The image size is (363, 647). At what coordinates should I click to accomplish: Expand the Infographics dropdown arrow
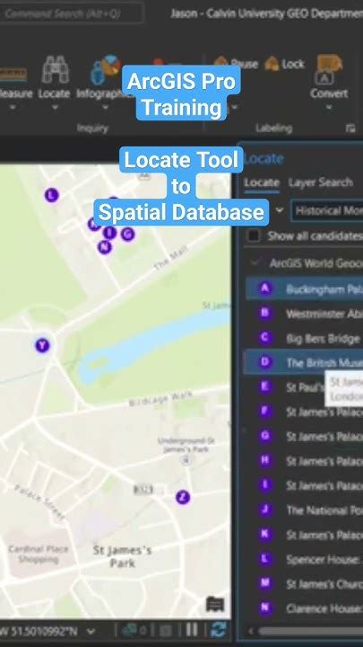click(105, 108)
